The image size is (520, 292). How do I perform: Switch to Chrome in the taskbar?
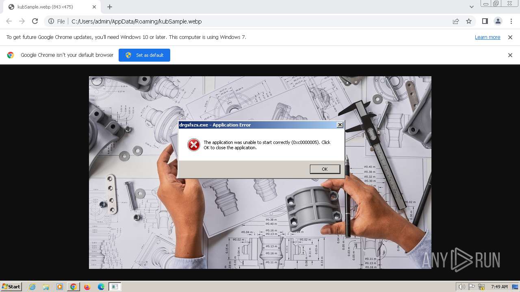73,287
